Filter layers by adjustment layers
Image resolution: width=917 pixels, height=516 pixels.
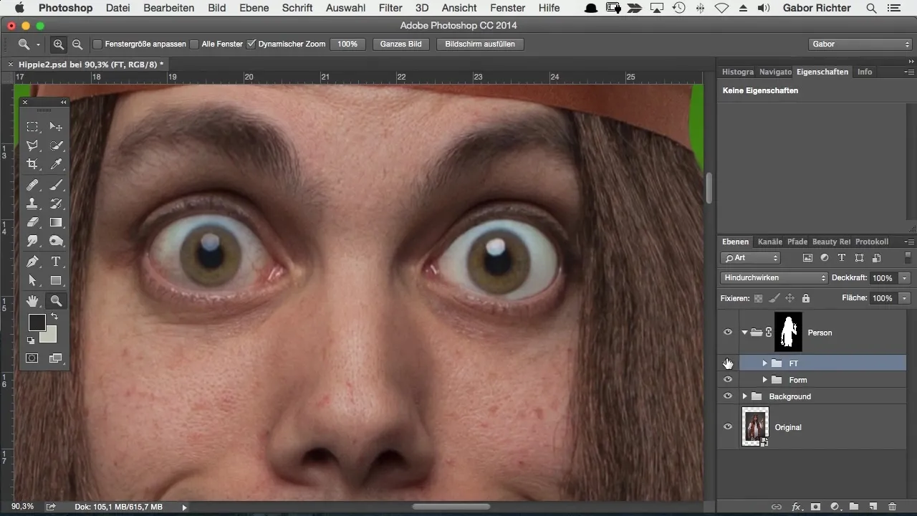(x=825, y=258)
